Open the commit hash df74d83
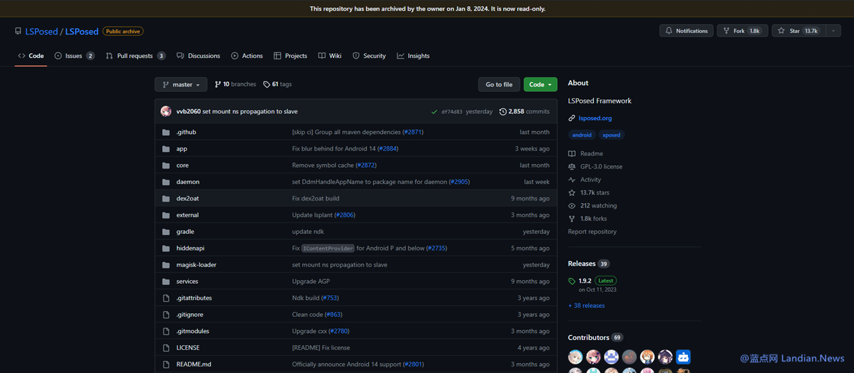The height and width of the screenshot is (373, 854). 452,112
